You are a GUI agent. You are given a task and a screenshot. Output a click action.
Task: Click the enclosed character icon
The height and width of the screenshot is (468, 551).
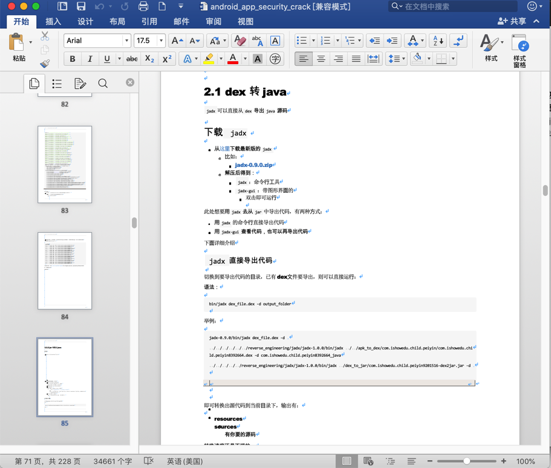click(x=275, y=59)
